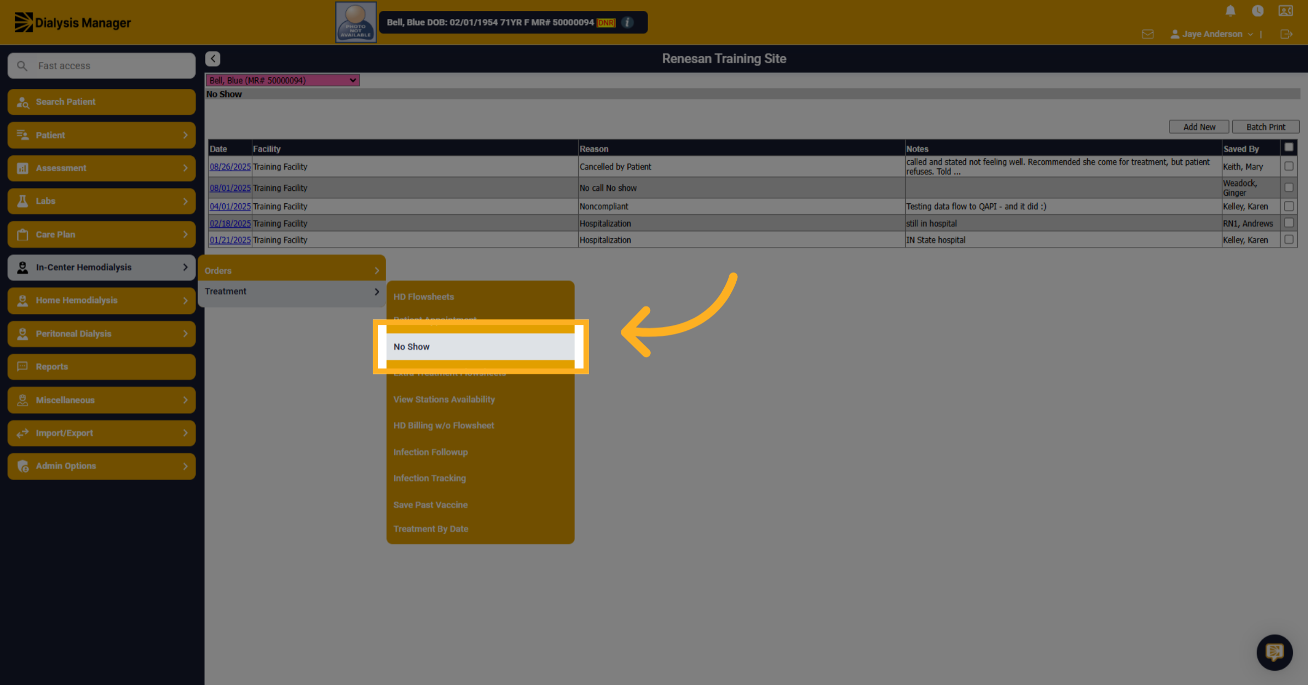Check the Keith, Mary row checkbox
Screen dimensions: 1308x685
coord(1288,166)
